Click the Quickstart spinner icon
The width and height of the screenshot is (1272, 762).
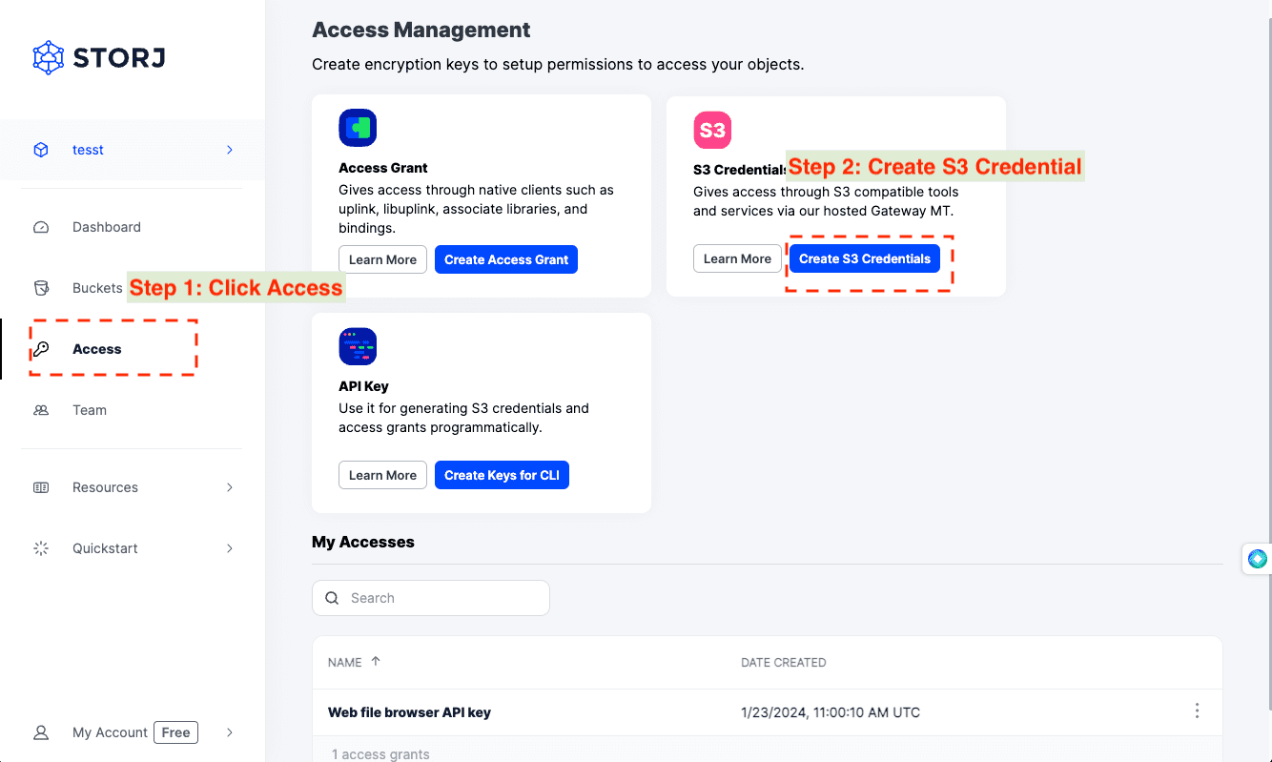tap(41, 548)
